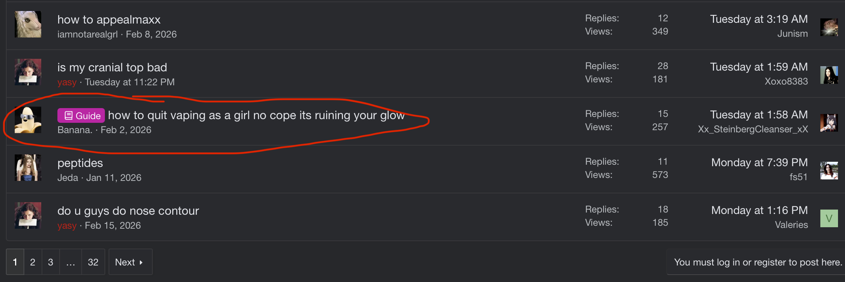Open Jeda's avatar beside the peptides thread

[x=28, y=168]
